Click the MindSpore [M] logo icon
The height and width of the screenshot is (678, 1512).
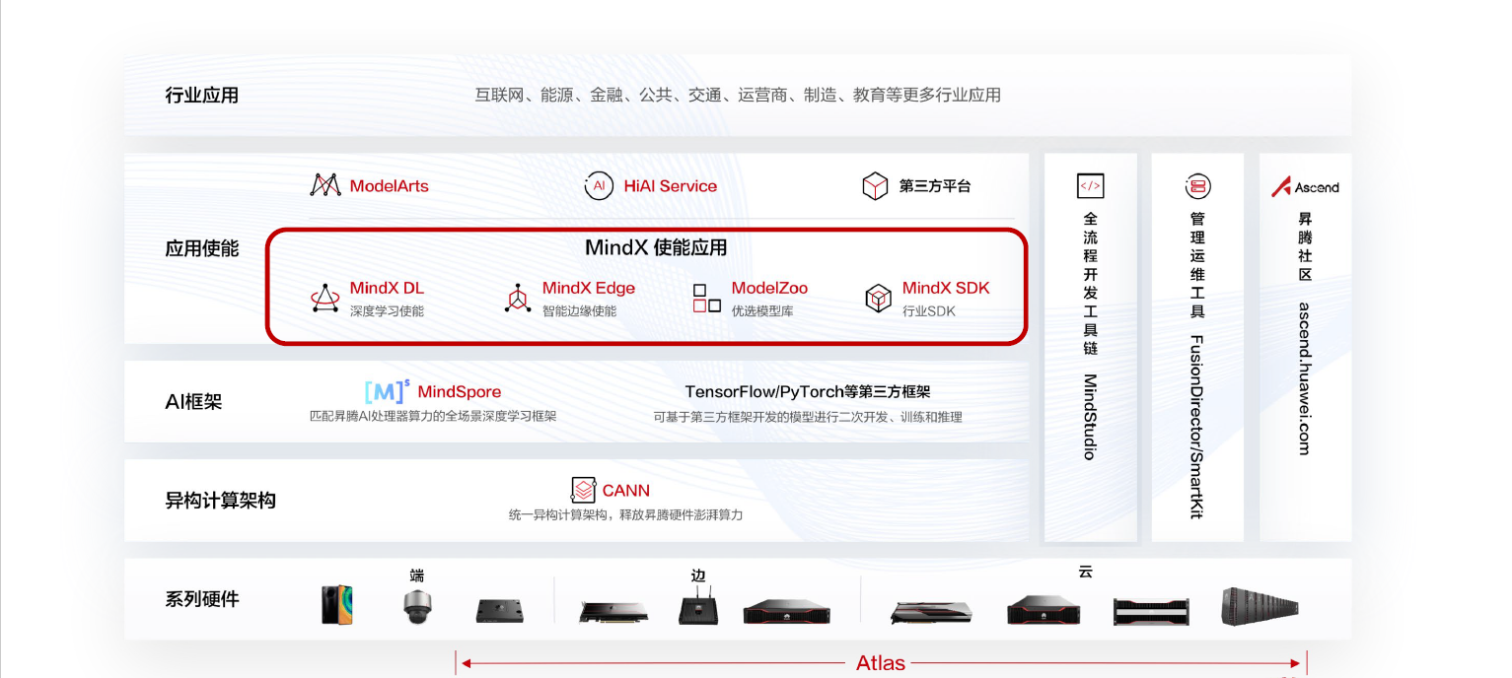click(387, 391)
